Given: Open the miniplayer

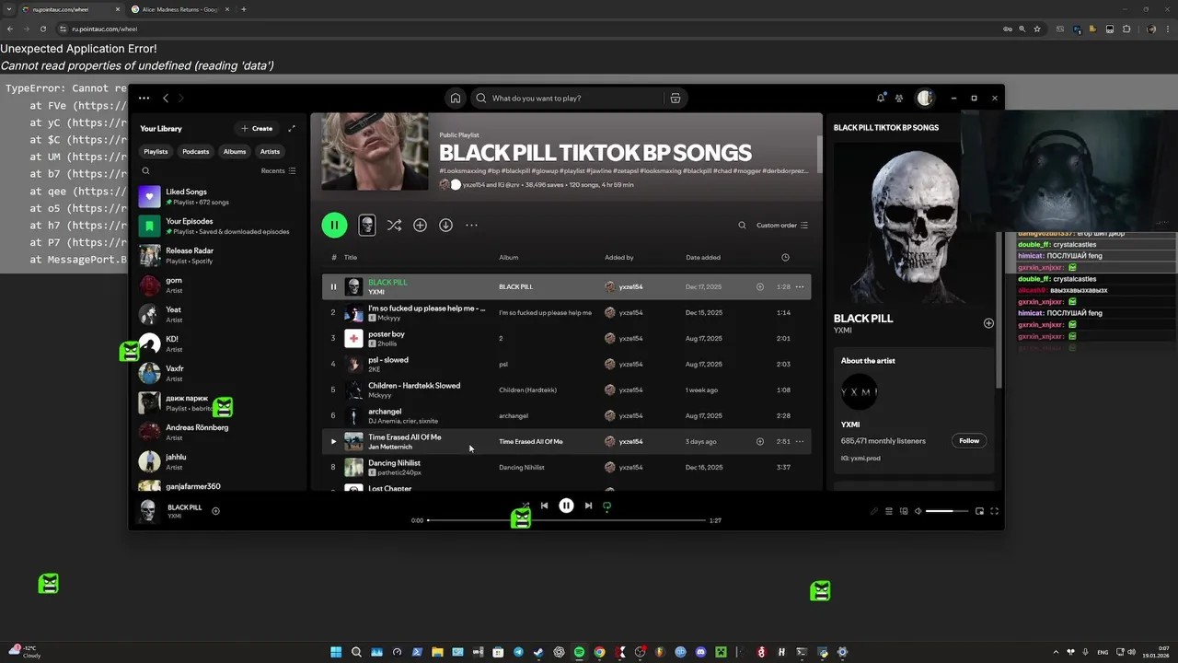Looking at the screenshot, I should click(979, 511).
